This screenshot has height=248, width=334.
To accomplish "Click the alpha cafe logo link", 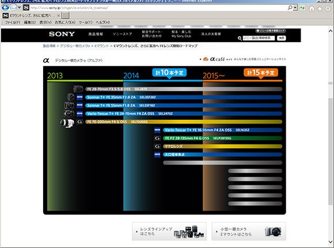I will point(217,59).
